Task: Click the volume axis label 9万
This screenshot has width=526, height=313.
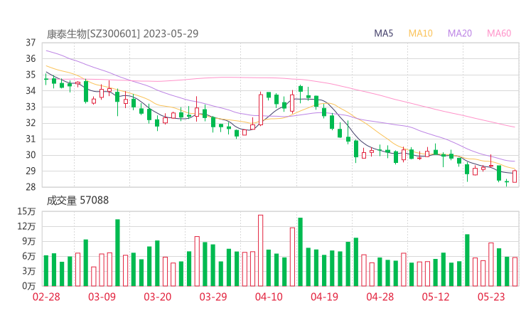Action: click(x=29, y=241)
